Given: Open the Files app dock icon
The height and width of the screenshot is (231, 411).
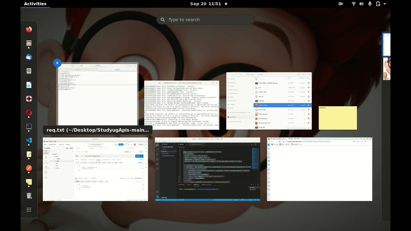Looking at the screenshot, I should (29, 43).
